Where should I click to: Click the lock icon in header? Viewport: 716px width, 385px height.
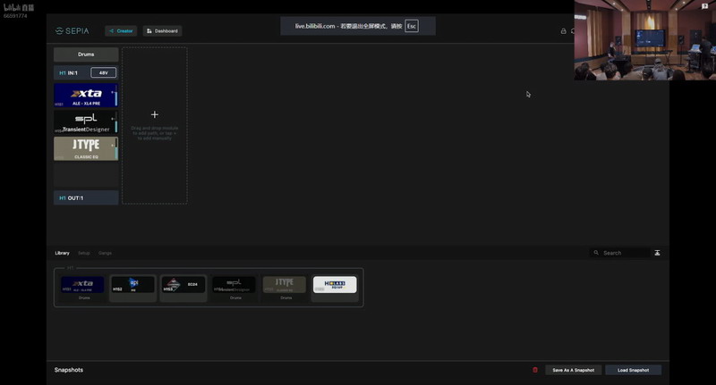click(564, 31)
